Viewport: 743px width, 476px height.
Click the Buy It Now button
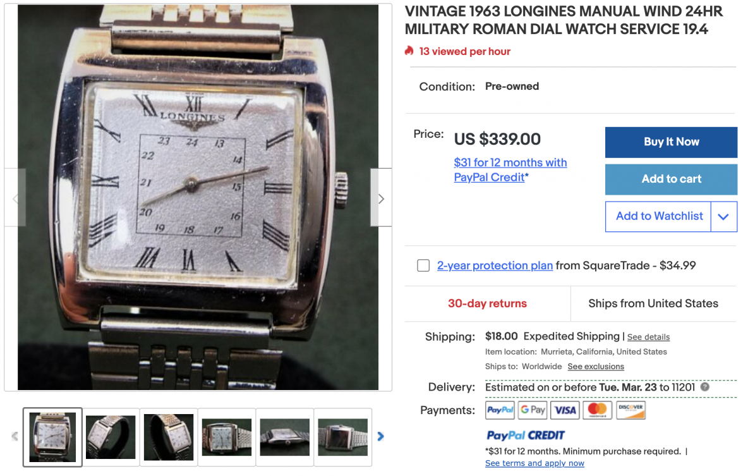[x=671, y=142]
